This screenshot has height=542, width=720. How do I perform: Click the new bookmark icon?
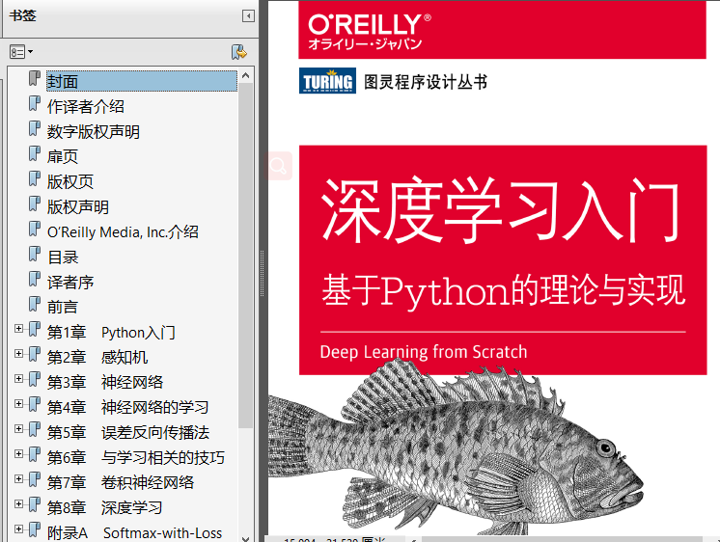coord(238,52)
